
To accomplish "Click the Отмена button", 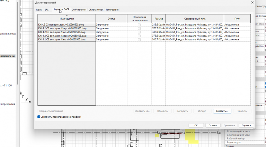I will pos(213,125).
